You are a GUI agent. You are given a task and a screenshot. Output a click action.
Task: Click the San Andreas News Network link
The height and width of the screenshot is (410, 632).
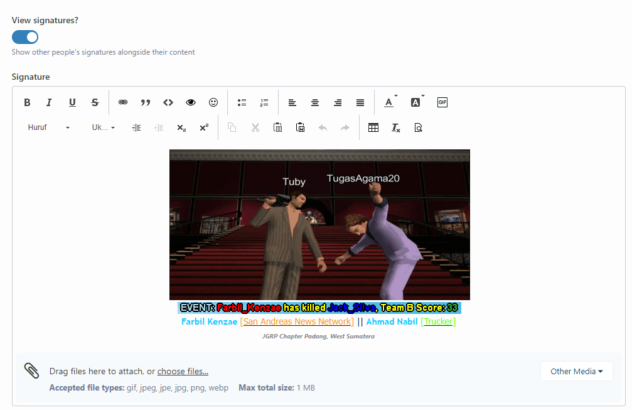click(297, 321)
